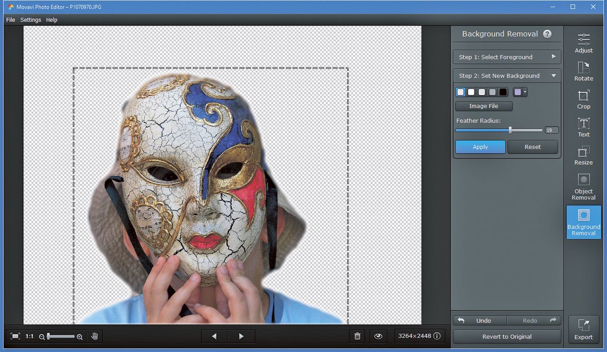607x352 pixels.
Task: Show image info for 3264×2448
Action: pyautogui.click(x=419, y=336)
